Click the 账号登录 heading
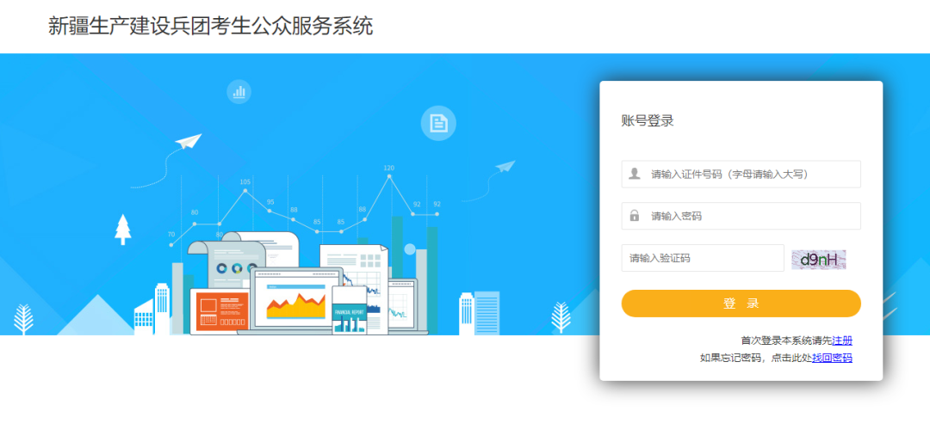The width and height of the screenshot is (930, 448). click(x=647, y=121)
